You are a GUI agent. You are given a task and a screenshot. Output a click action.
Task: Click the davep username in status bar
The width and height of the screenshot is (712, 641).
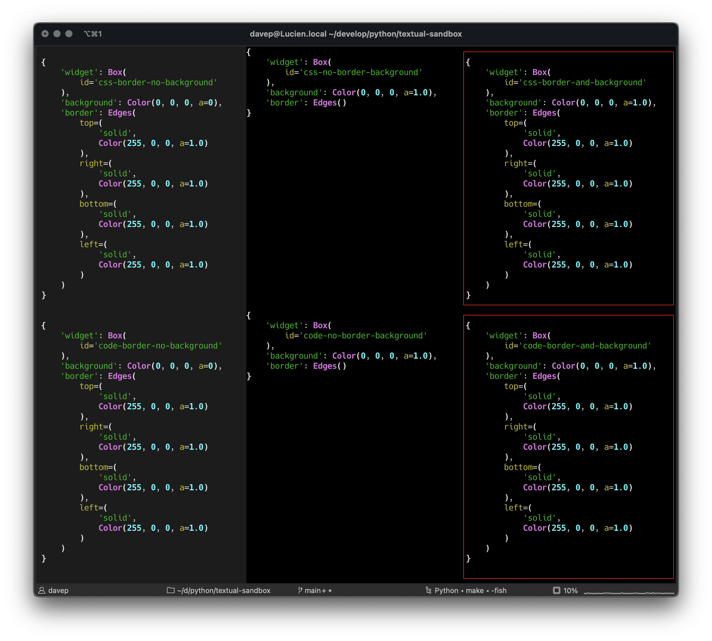[58, 590]
